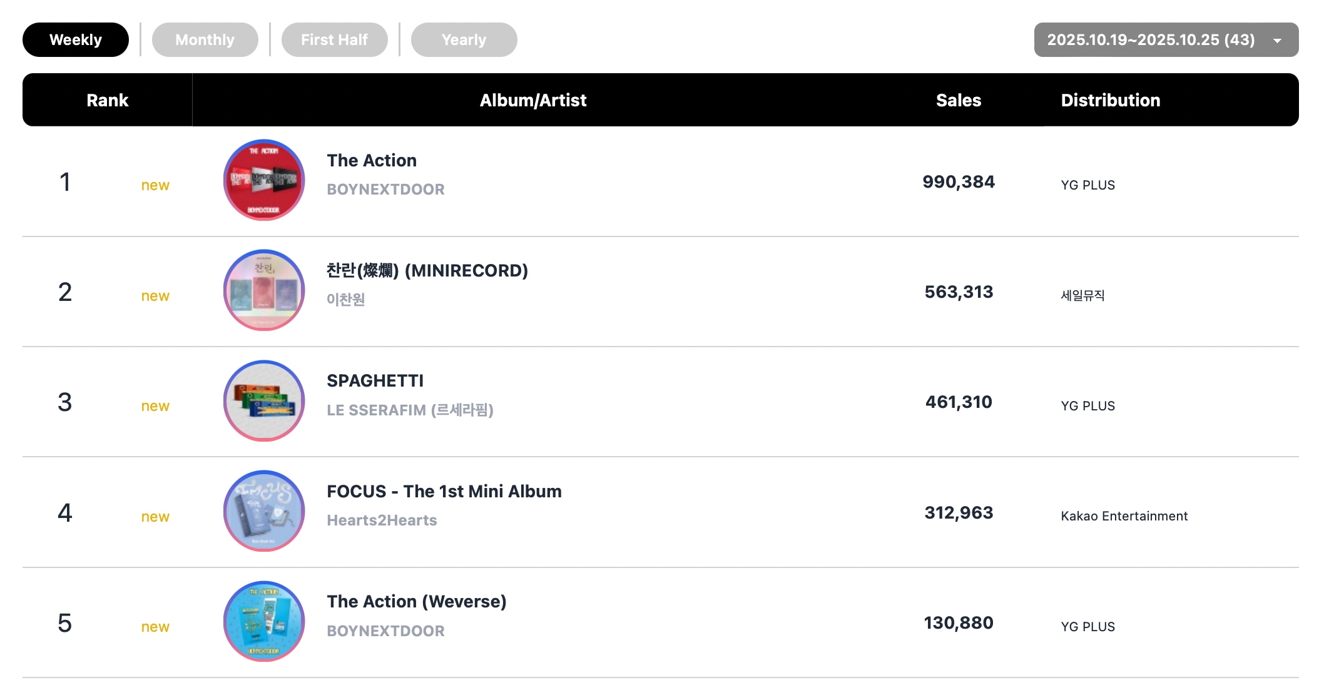Click the 이찬원 artist name
Viewport: 1324px width, 690px height.
click(x=345, y=300)
